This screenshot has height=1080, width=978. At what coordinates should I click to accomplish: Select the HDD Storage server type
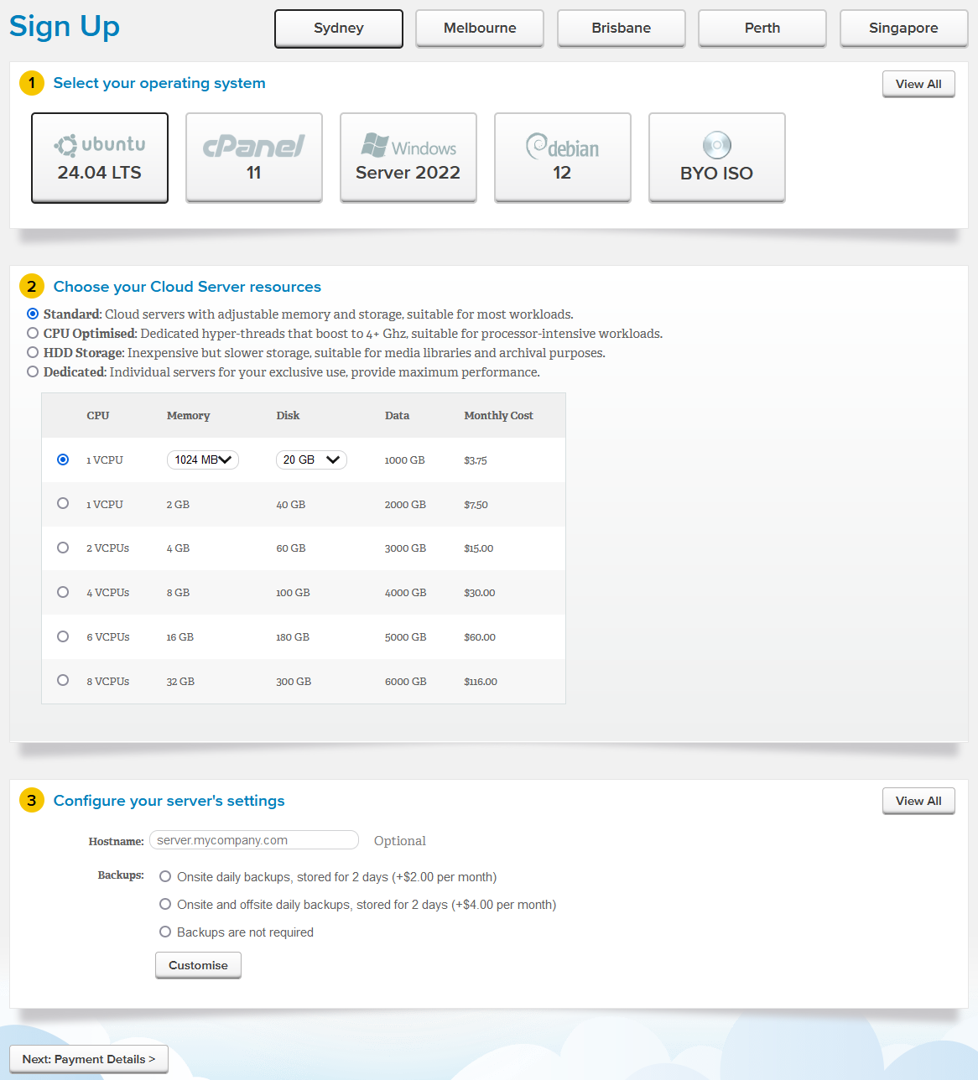(x=33, y=352)
